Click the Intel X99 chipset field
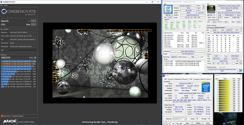 click(188, 54)
